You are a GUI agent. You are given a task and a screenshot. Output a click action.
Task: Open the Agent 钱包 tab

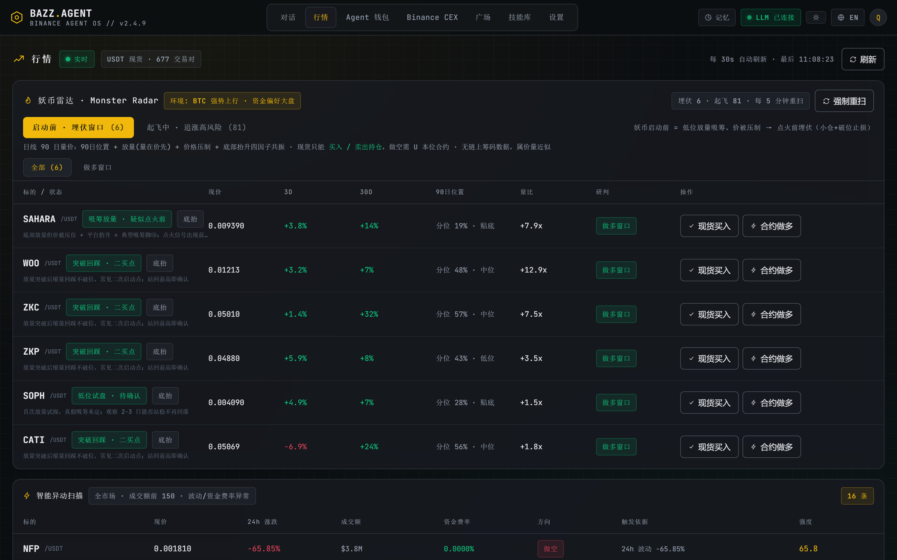coord(367,17)
